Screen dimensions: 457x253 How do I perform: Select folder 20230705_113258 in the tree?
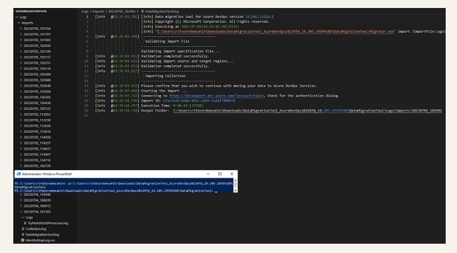(x=37, y=120)
